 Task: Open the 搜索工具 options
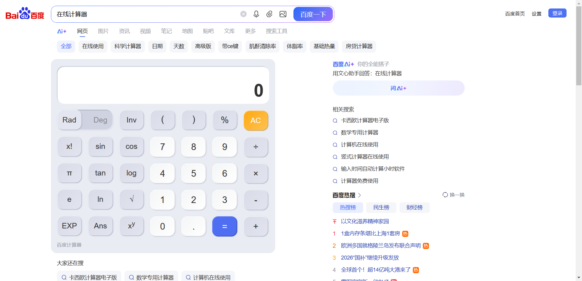276,31
